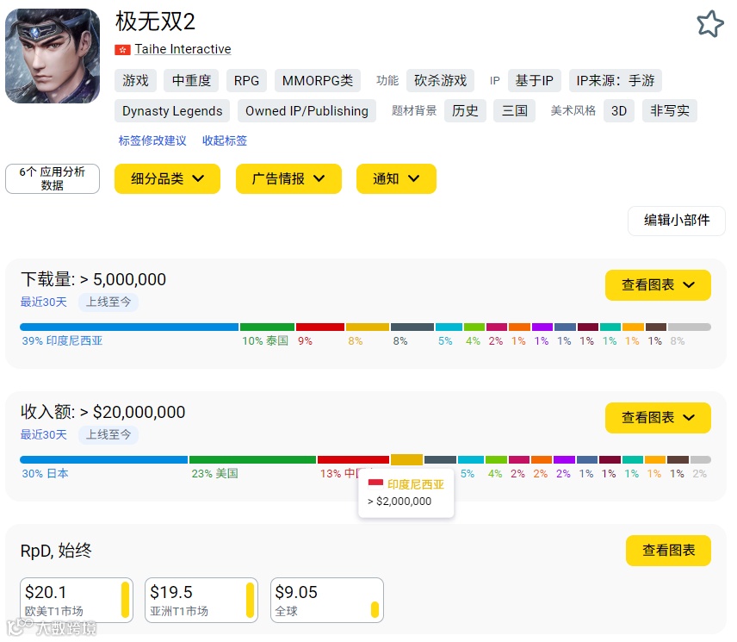Click the gray 8% downloads segment at the bar's end

click(x=689, y=327)
